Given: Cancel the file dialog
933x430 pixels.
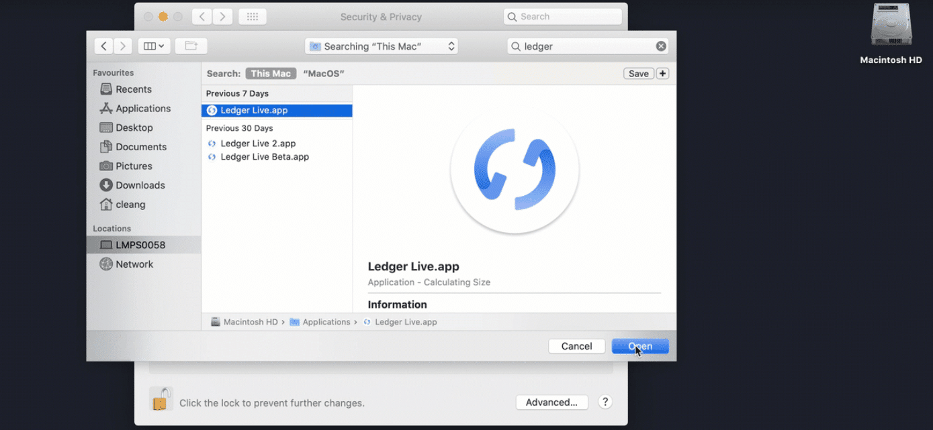Looking at the screenshot, I should click(577, 346).
